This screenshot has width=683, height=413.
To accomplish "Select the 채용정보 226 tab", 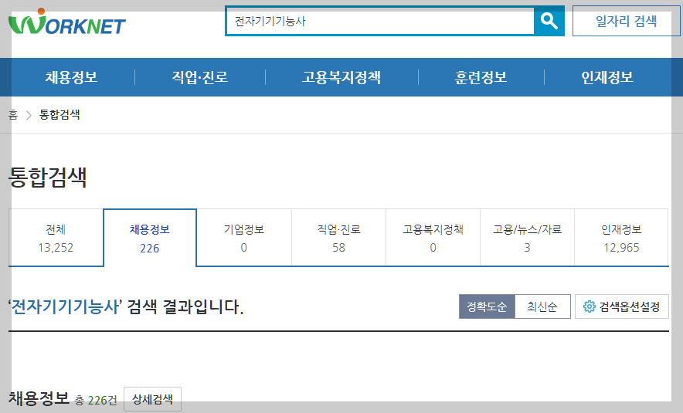I will click(x=150, y=238).
